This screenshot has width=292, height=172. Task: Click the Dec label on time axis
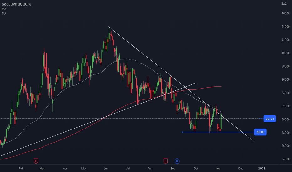tap(241, 169)
